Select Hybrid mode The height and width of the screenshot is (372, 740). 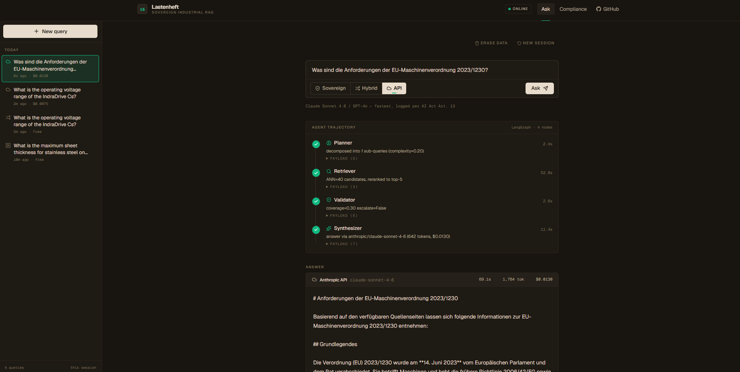(366, 88)
